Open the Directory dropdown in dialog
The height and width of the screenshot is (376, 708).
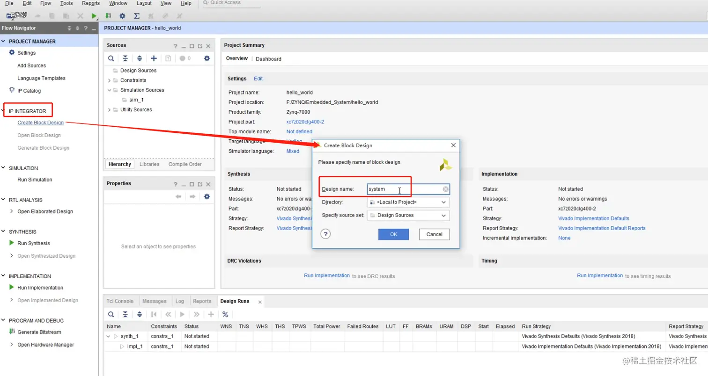(408, 202)
